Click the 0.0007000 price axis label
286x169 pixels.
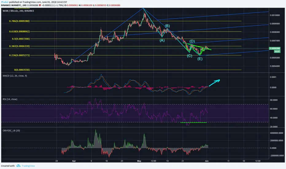coord(275,41)
